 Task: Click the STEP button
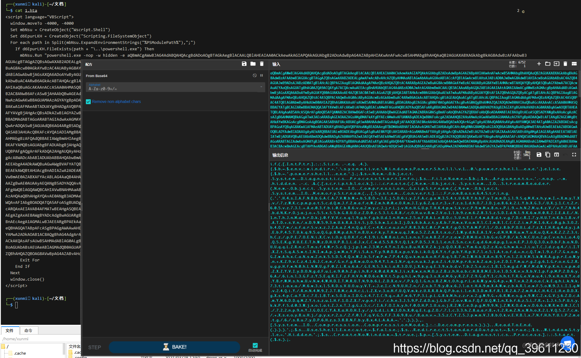pyautogui.click(x=95, y=347)
